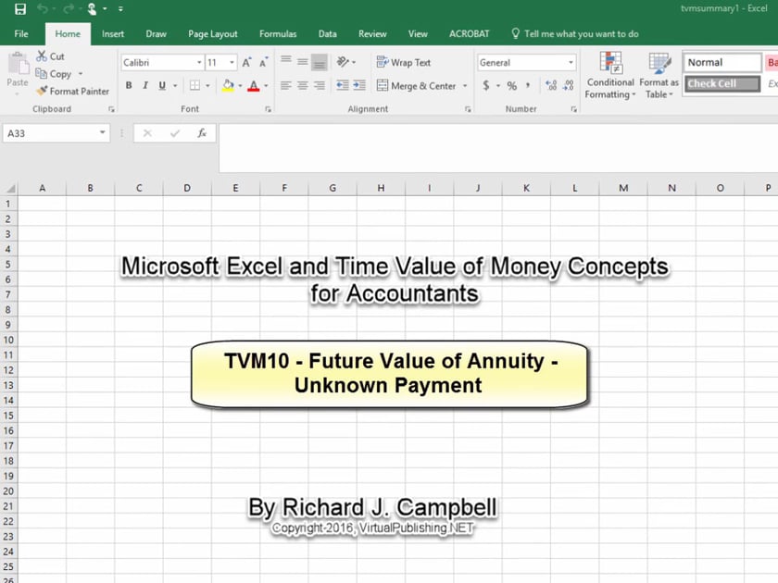778x583 pixels.
Task: Apply the red Font Color
Action: [254, 85]
